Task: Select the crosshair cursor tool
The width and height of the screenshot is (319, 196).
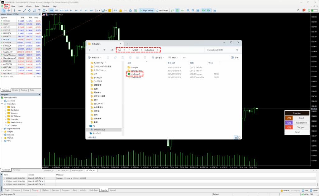Action: click(x=9, y=10)
